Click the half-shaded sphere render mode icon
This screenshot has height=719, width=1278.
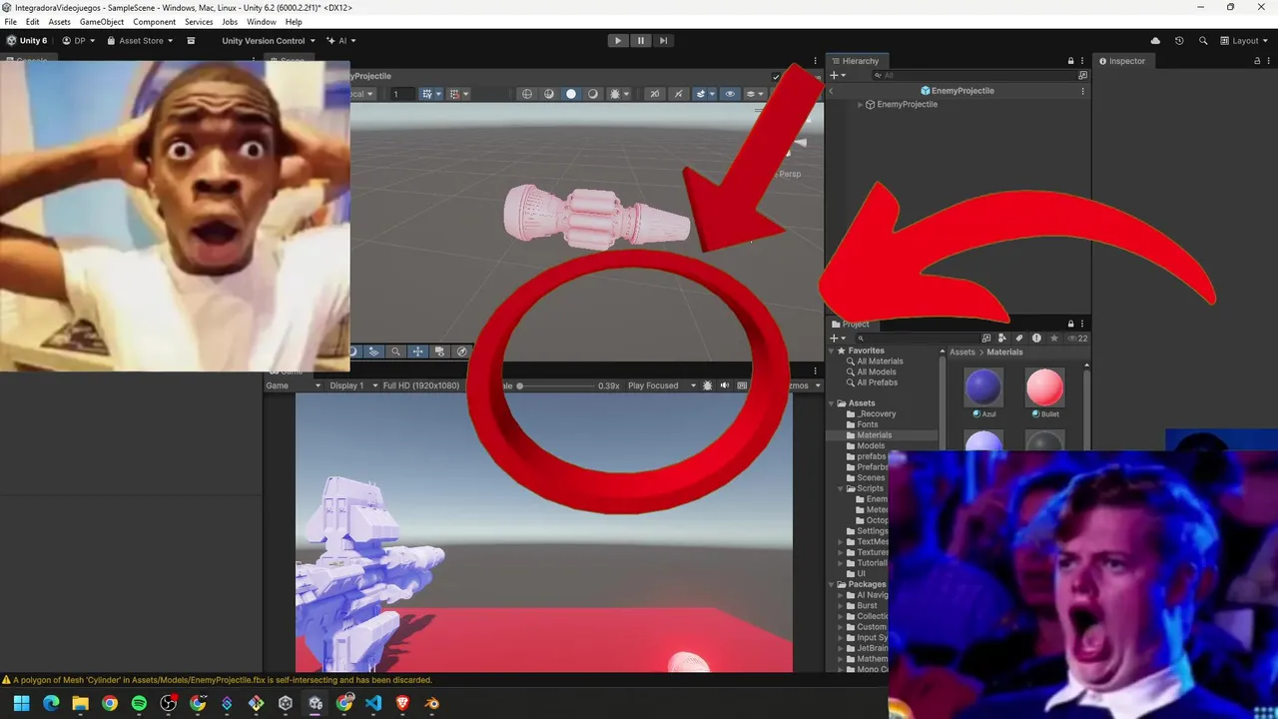point(593,94)
